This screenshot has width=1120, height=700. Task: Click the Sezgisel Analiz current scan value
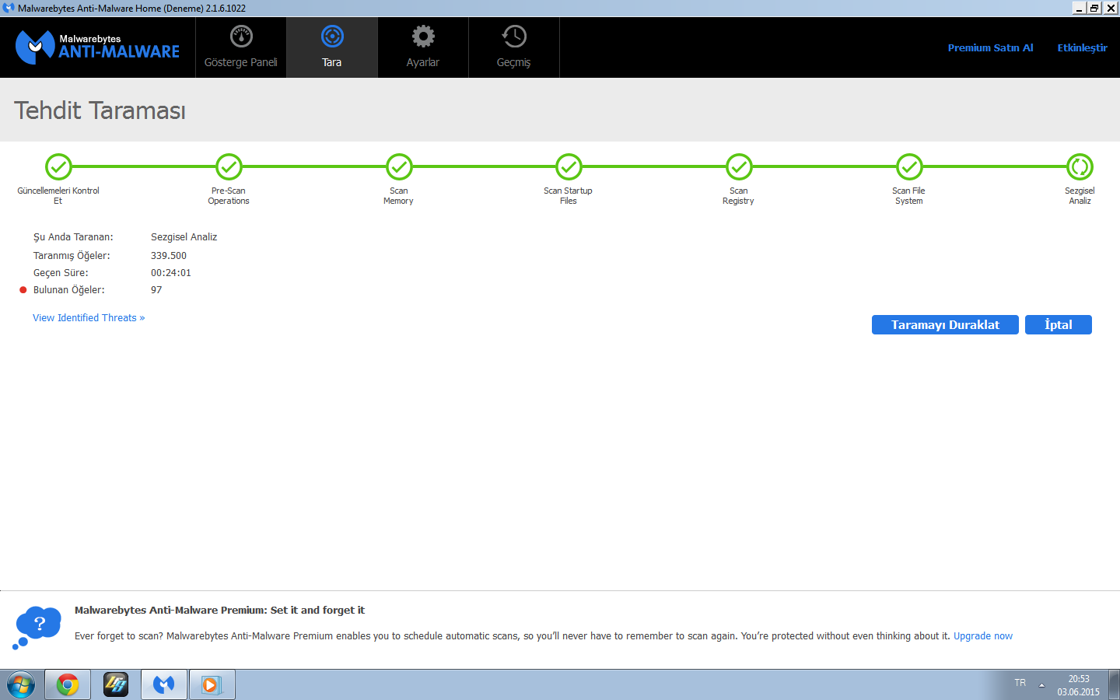point(184,236)
